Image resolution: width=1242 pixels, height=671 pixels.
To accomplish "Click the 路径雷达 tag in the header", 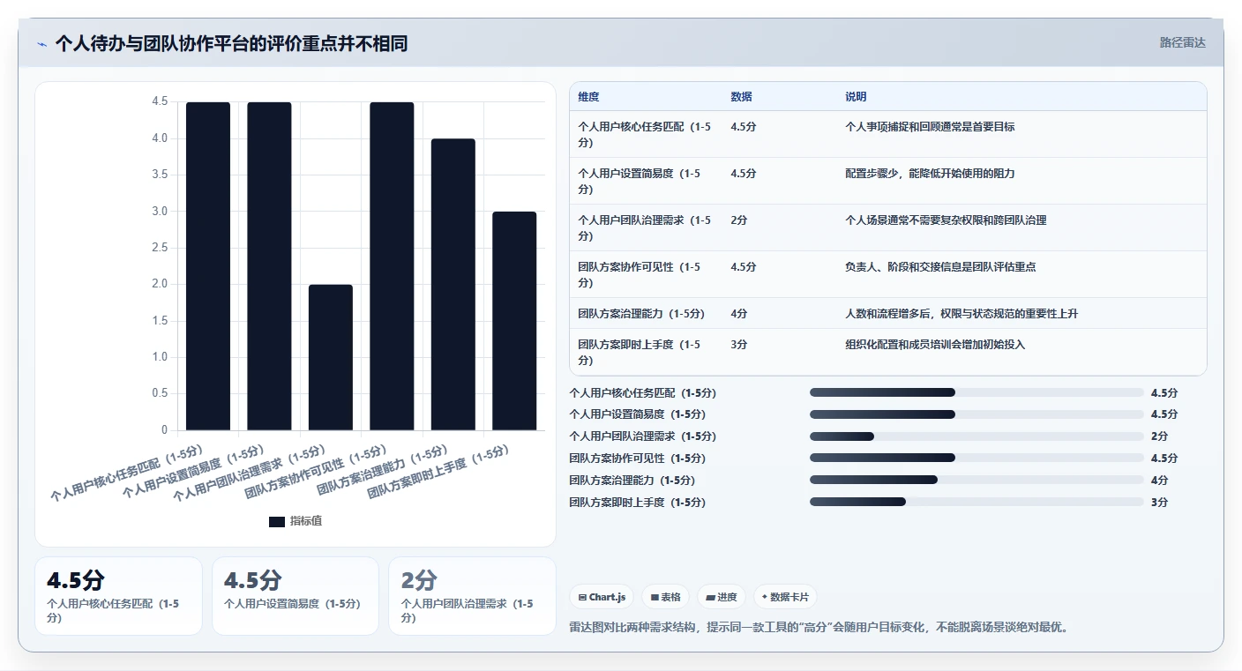I will (x=1182, y=42).
